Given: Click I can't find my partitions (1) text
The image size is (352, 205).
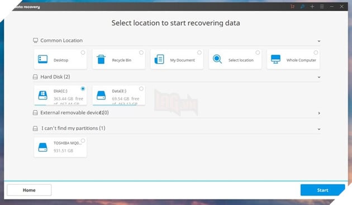Looking at the screenshot, I should [x=73, y=128].
